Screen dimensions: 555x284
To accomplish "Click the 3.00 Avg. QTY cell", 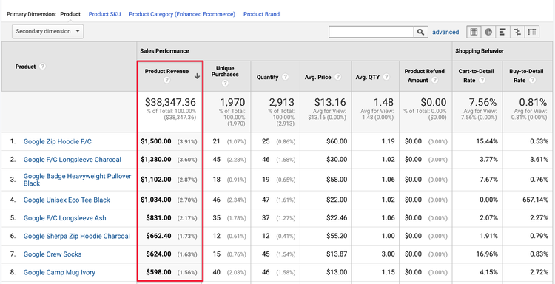I will point(388,254).
